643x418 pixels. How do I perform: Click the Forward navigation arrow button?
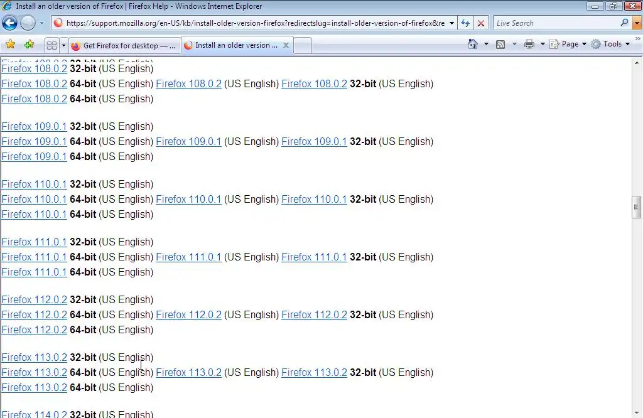pos(28,23)
